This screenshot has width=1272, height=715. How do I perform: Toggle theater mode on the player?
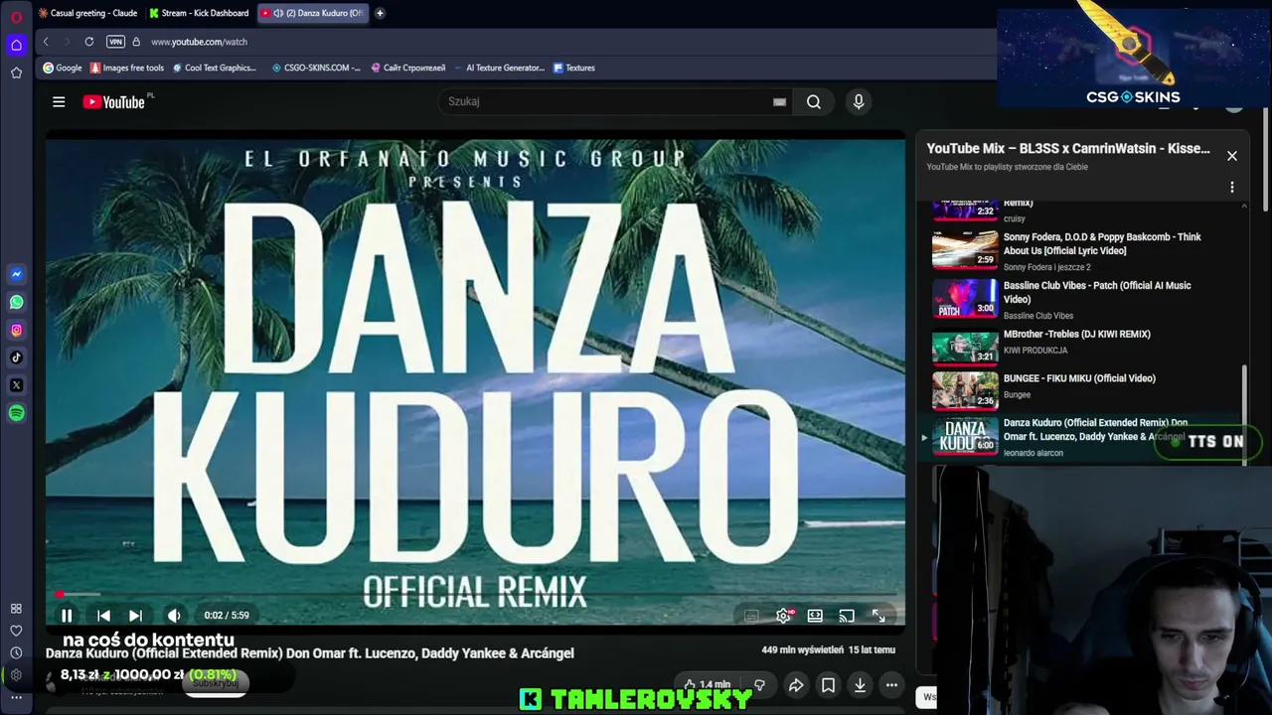click(815, 616)
